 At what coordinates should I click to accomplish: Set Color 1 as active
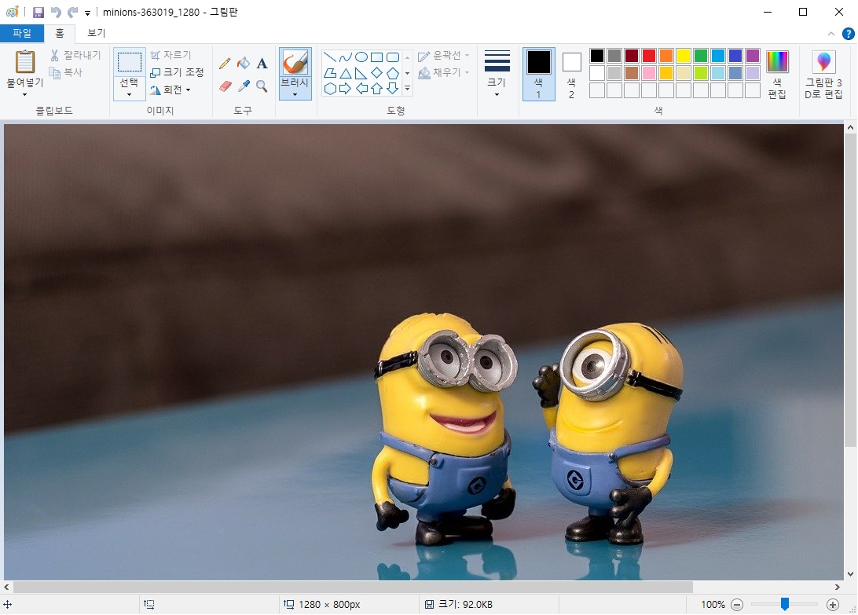(x=538, y=74)
